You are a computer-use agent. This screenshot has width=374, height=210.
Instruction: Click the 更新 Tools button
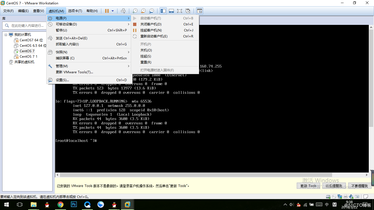(308, 186)
